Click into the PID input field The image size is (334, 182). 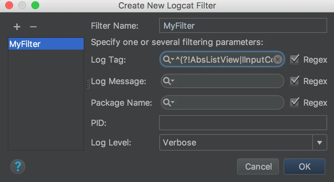[x=243, y=123]
